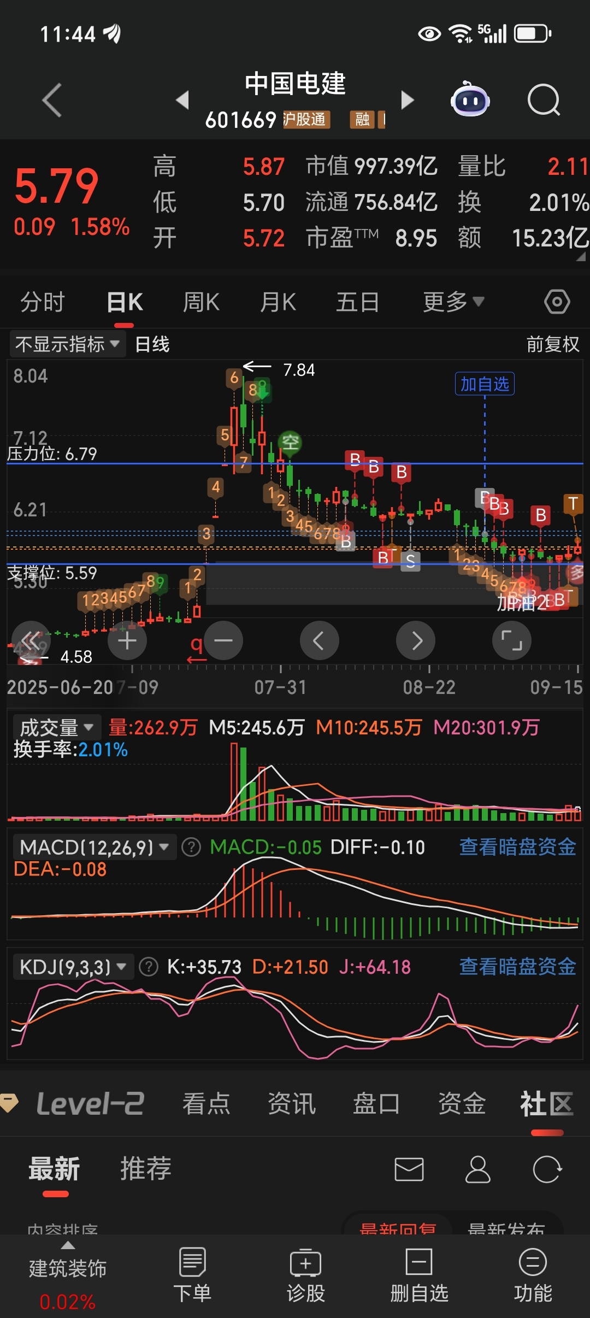Zoom out chart with minus button
The image size is (590, 1318).
[223, 640]
